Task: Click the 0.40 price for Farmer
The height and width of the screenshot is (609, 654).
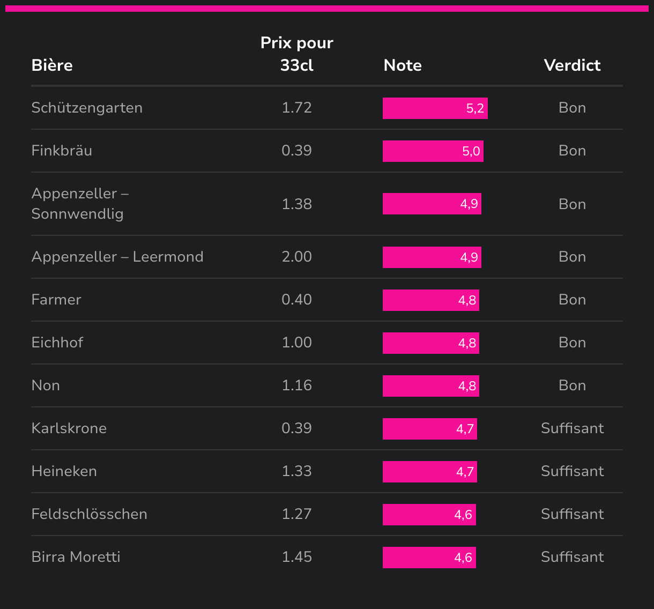Action: point(296,300)
